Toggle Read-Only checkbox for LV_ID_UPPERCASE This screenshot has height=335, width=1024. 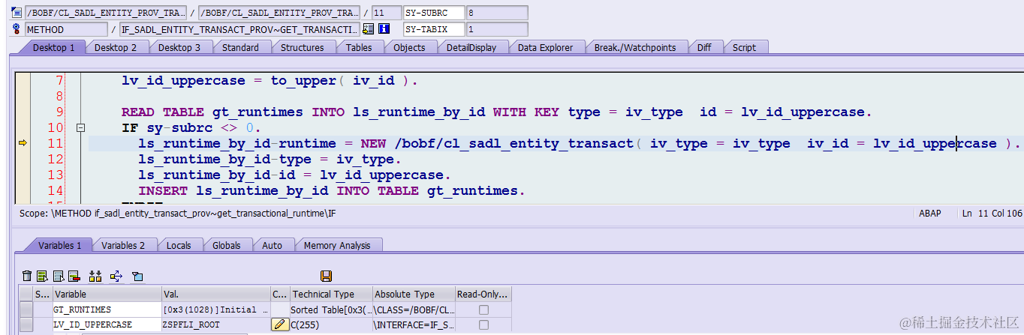[483, 325]
